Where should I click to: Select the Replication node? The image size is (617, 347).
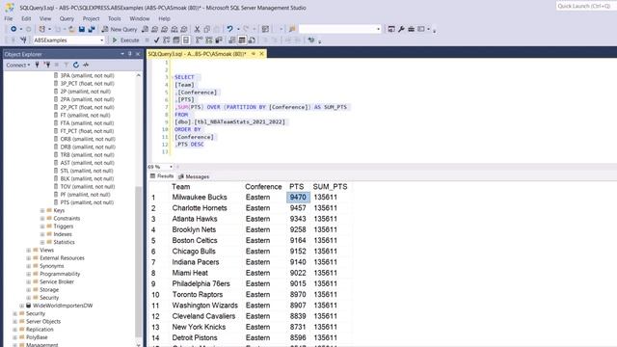40,330
